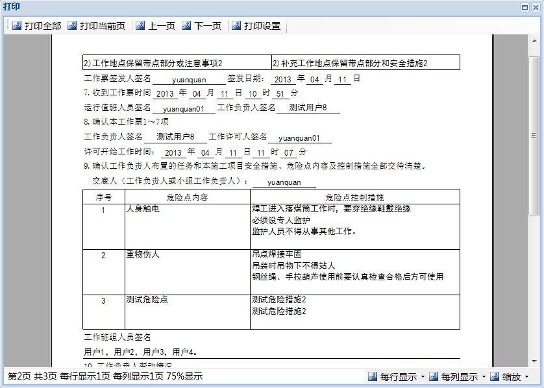544x388 pixels.
Task: Click the 下一页 (next page) icon
Action: click(x=187, y=26)
